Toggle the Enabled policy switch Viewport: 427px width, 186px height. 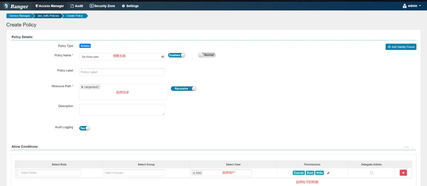pyautogui.click(x=176, y=55)
